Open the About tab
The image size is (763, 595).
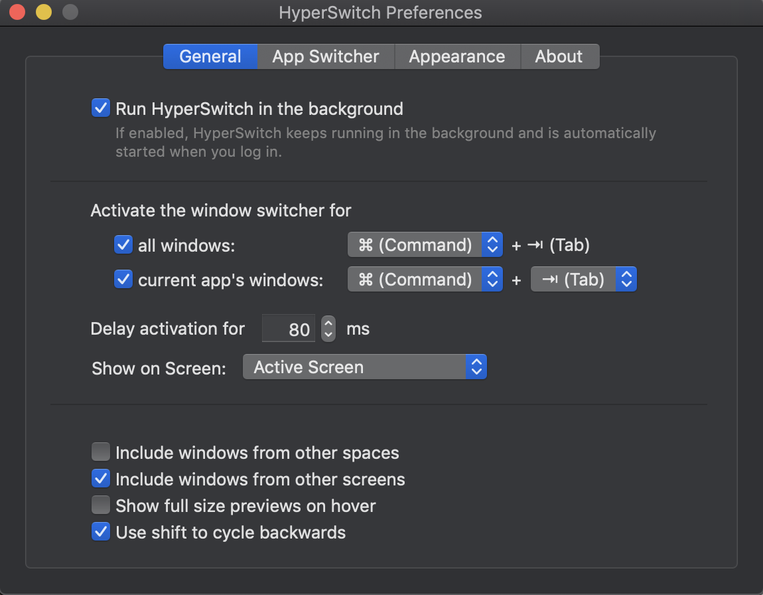[559, 56]
